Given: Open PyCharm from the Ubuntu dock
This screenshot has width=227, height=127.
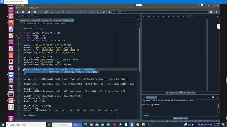Looking at the screenshot, I should pos(11,87).
